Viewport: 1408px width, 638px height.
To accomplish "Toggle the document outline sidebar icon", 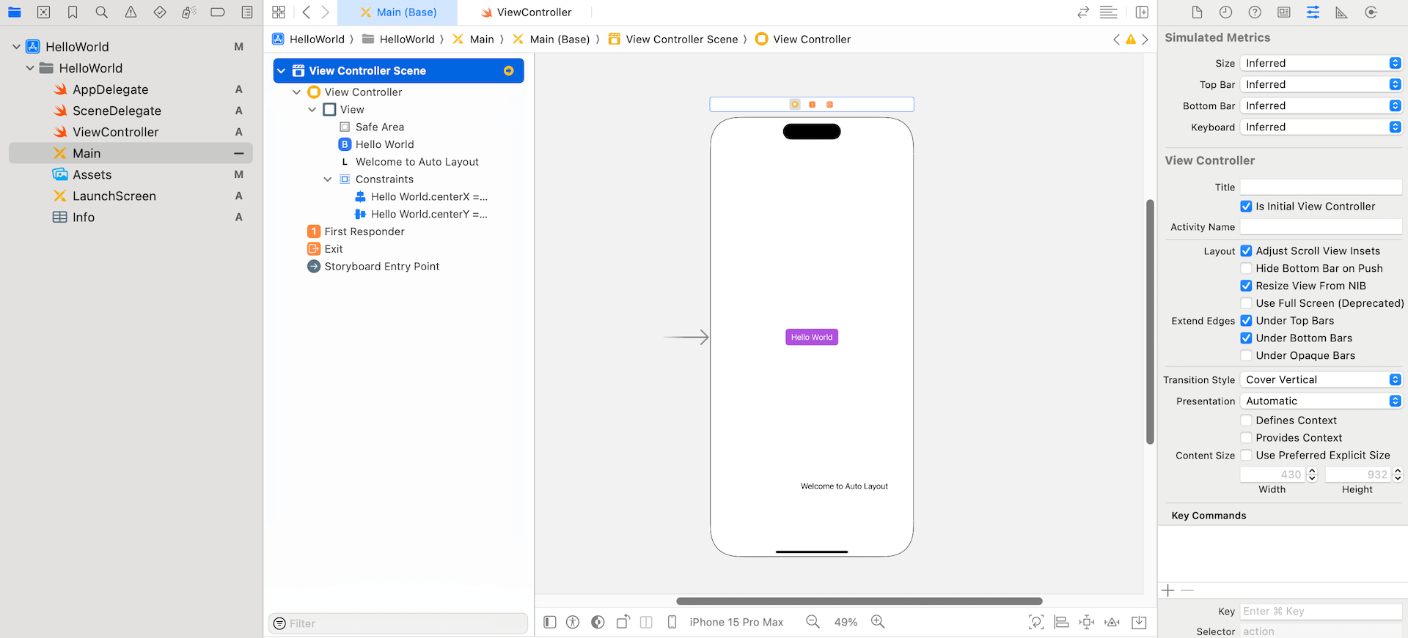I will point(550,622).
